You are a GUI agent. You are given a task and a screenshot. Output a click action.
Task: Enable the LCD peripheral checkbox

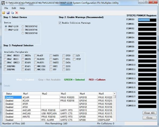click(x=74, y=55)
